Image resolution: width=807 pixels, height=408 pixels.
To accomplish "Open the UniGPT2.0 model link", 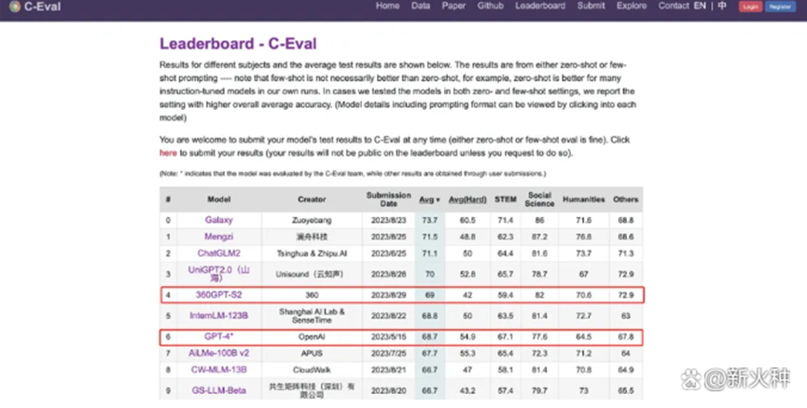I will tap(218, 274).
